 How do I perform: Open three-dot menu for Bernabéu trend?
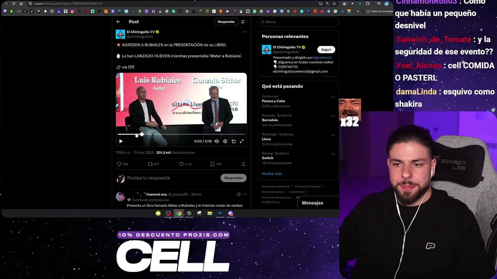(x=333, y=116)
